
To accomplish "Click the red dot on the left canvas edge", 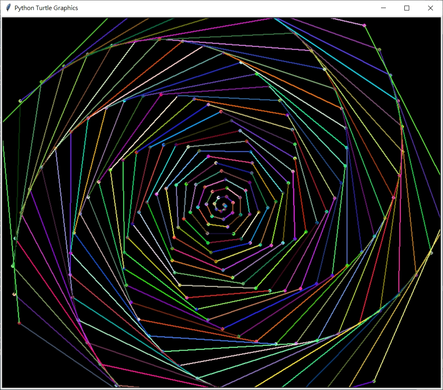I will pos(19,322).
